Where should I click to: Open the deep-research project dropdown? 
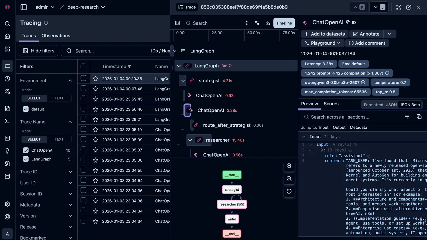pos(86,7)
